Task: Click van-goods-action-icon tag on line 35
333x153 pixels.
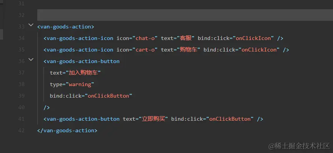Action: (x=80, y=50)
